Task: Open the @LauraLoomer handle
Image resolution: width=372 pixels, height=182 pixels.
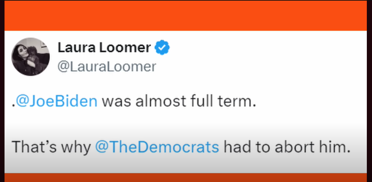Action: pyautogui.click(x=107, y=66)
